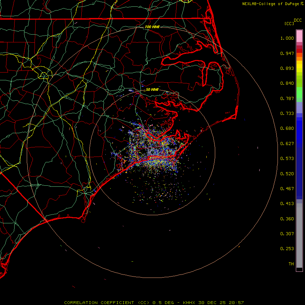Viewport: 305px width, 305px height.
Task: Click the 0.840 legend value
Action: (x=287, y=83)
